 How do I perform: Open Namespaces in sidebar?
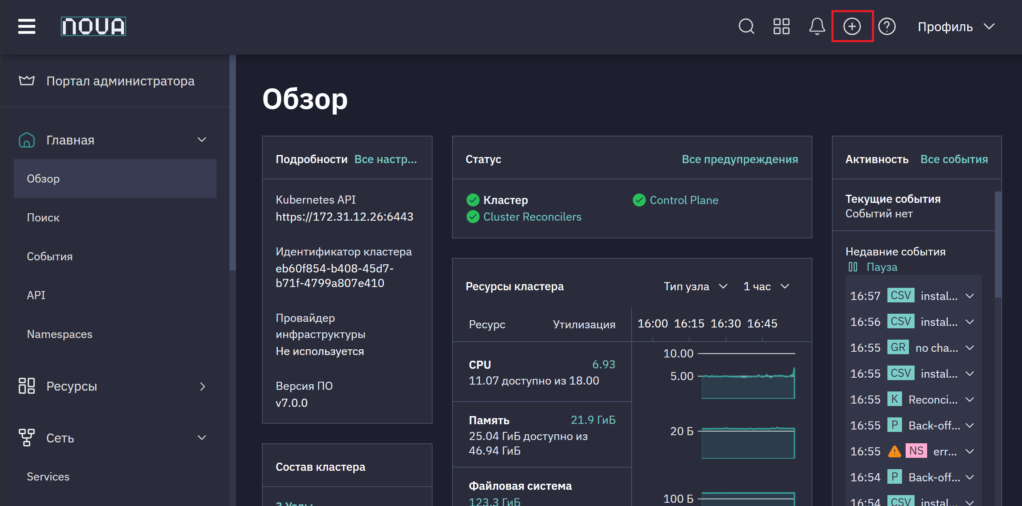tap(115, 334)
